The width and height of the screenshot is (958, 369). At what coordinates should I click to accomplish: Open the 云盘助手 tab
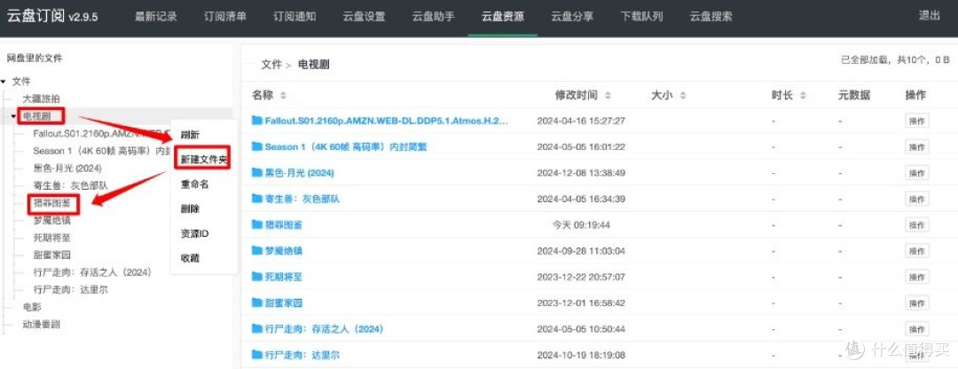[x=433, y=17]
